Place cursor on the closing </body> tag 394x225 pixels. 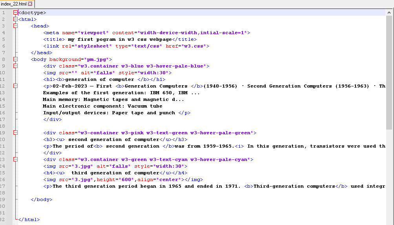click(41, 199)
